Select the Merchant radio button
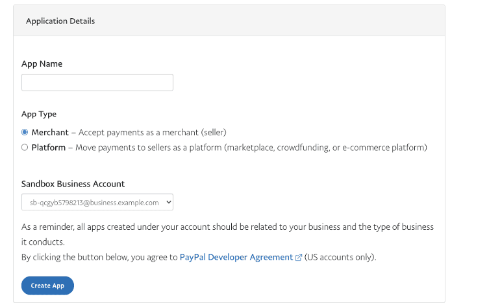500x303 pixels. [x=25, y=132]
